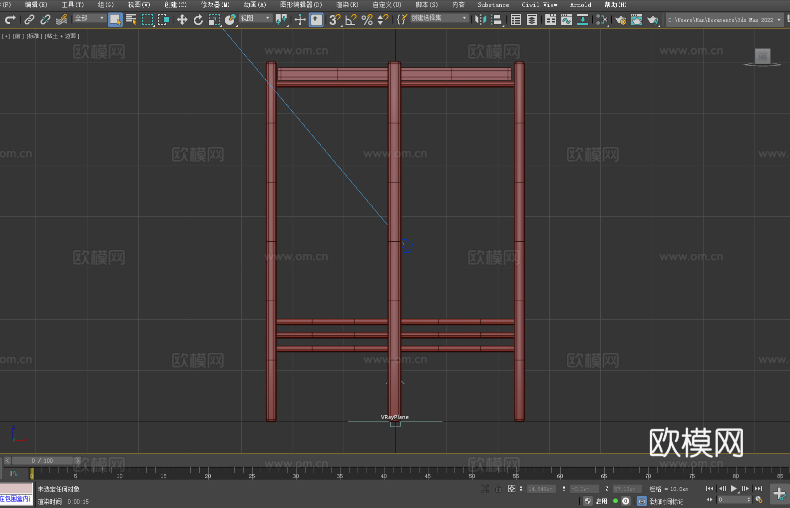Click the Redo arrow icon
The height and width of the screenshot is (508, 790).
pyautogui.click(x=10, y=19)
